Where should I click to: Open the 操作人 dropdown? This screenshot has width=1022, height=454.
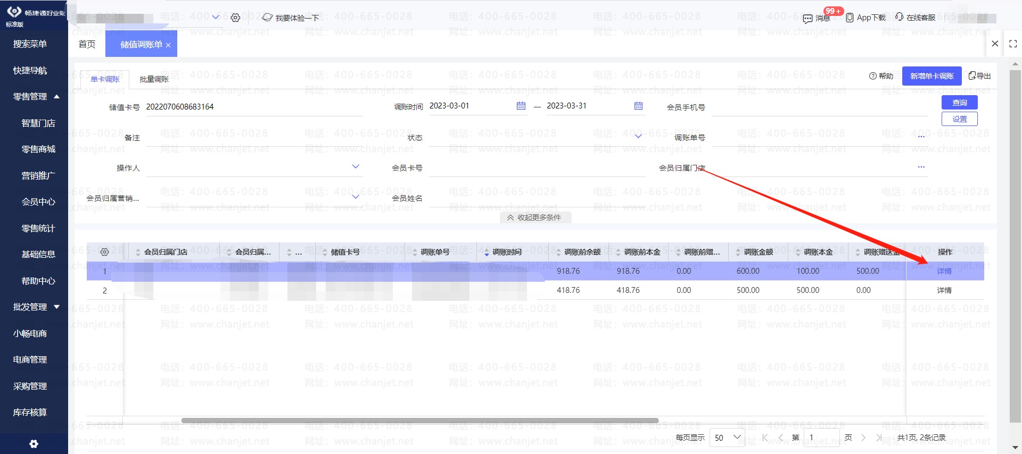pyautogui.click(x=356, y=166)
